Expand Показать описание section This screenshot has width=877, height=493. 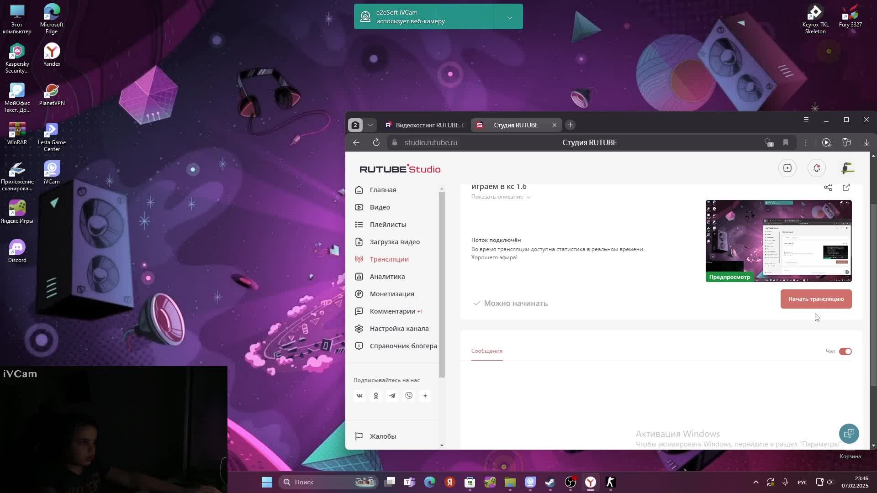click(x=501, y=197)
